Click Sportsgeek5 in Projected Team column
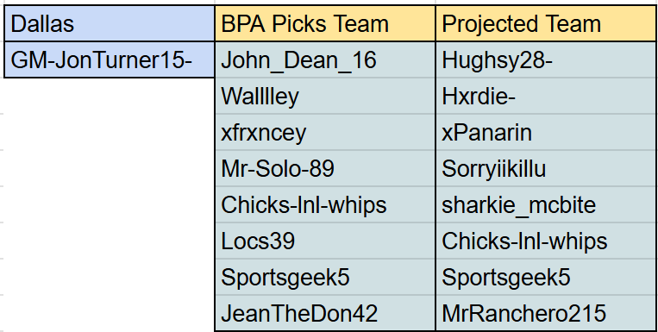Viewport: 658px width, 332px height. pos(546,277)
